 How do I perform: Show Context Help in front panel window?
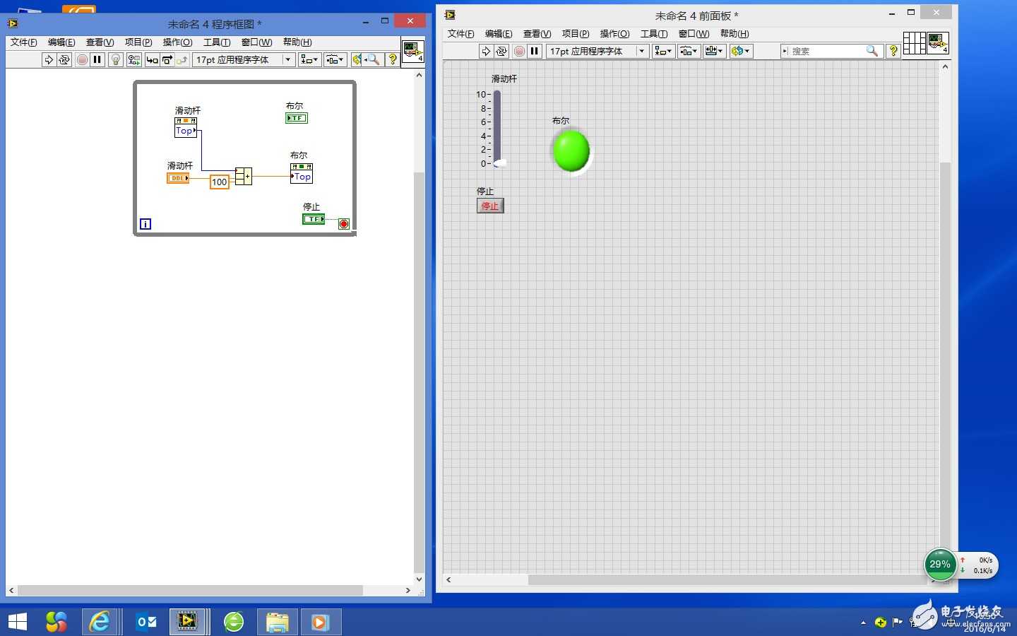[893, 51]
